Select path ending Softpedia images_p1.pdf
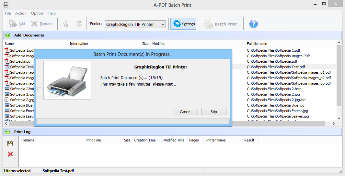 pyautogui.click(x=289, y=72)
